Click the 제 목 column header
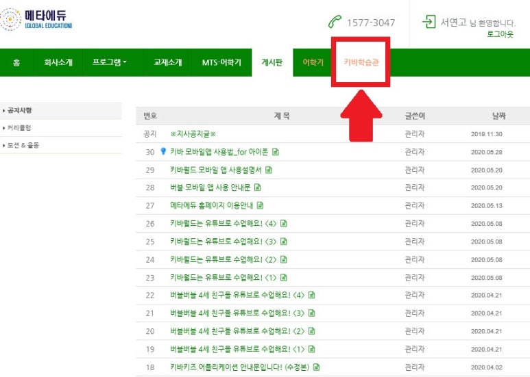530x377 pixels. (x=282, y=116)
